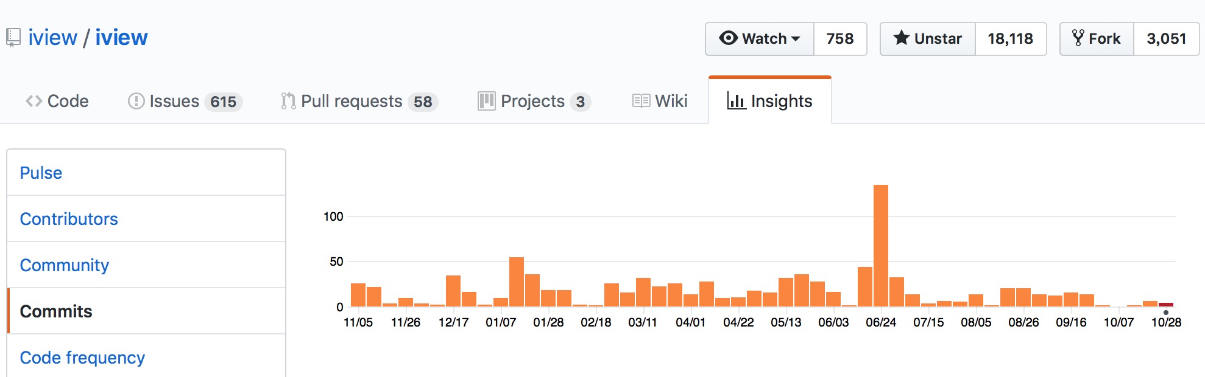Click the Code tab angle-brackets icon
The height and width of the screenshot is (377, 1205).
point(34,101)
